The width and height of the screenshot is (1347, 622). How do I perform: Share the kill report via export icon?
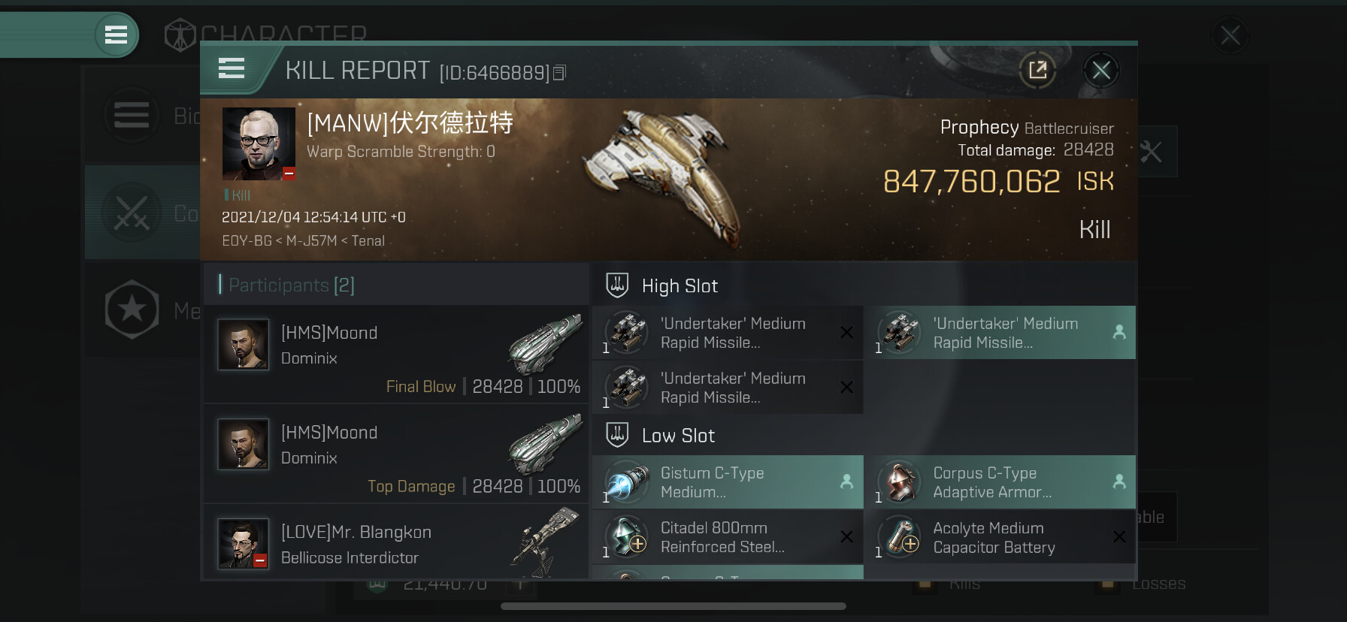(x=1037, y=71)
